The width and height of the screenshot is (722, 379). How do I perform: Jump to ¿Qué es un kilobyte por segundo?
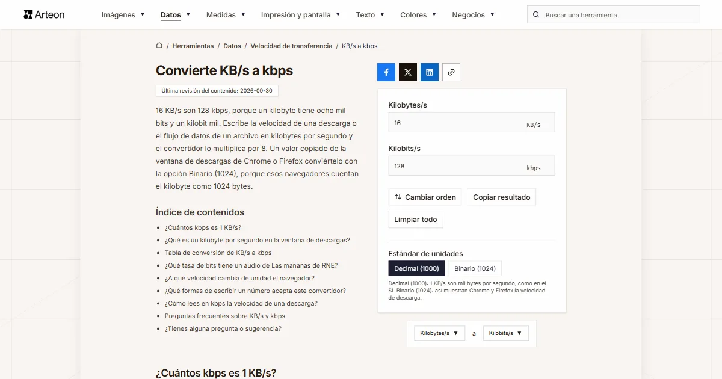(258, 240)
